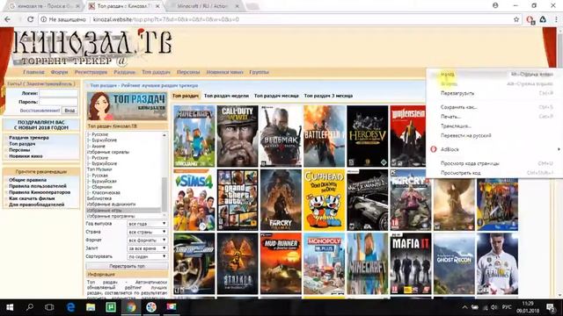Screen dimensions: 563x316
Task: Open Windows taskbar search
Action: pos(30,307)
